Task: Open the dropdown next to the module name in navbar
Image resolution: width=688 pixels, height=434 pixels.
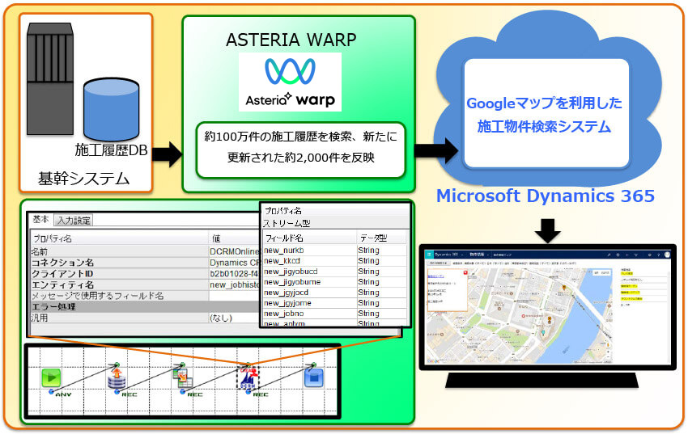Action: pyautogui.click(x=488, y=255)
